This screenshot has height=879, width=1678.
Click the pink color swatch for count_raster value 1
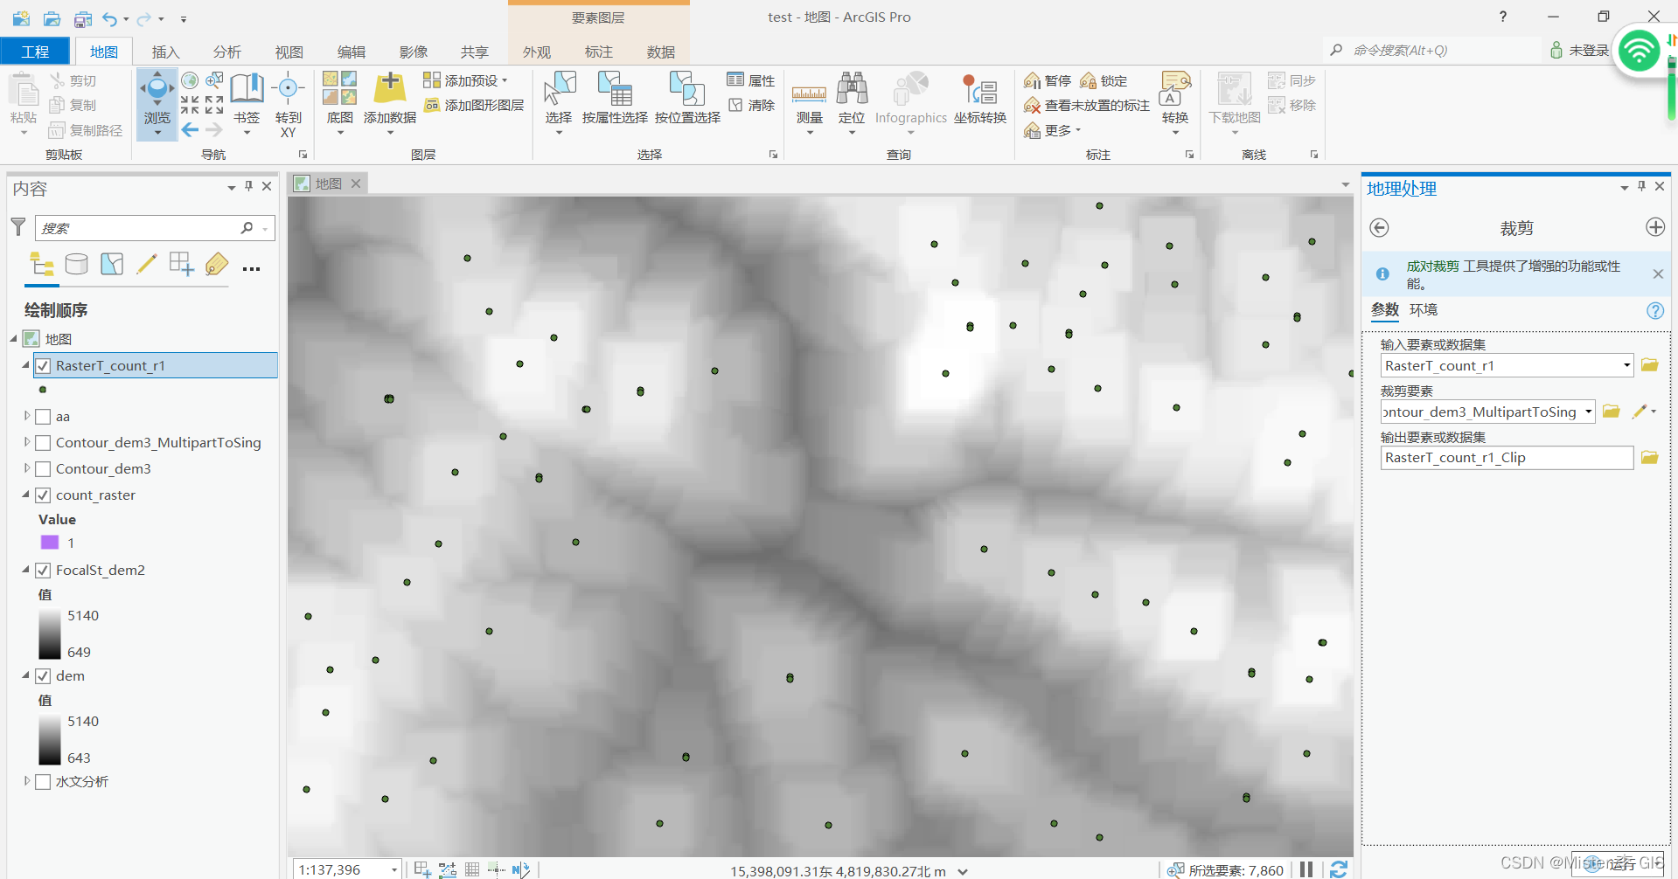[48, 542]
